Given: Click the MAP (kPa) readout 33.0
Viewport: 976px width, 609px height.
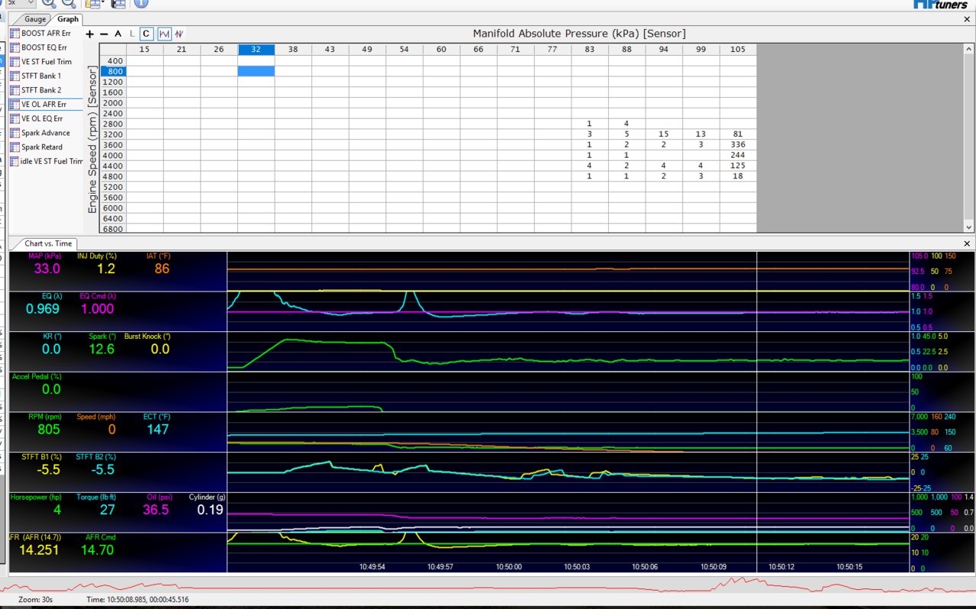Looking at the screenshot, I should point(47,269).
